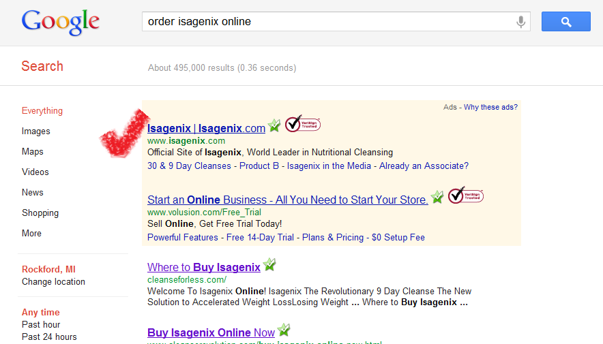Expand the More search categories option
The height and width of the screenshot is (344, 603).
point(31,234)
